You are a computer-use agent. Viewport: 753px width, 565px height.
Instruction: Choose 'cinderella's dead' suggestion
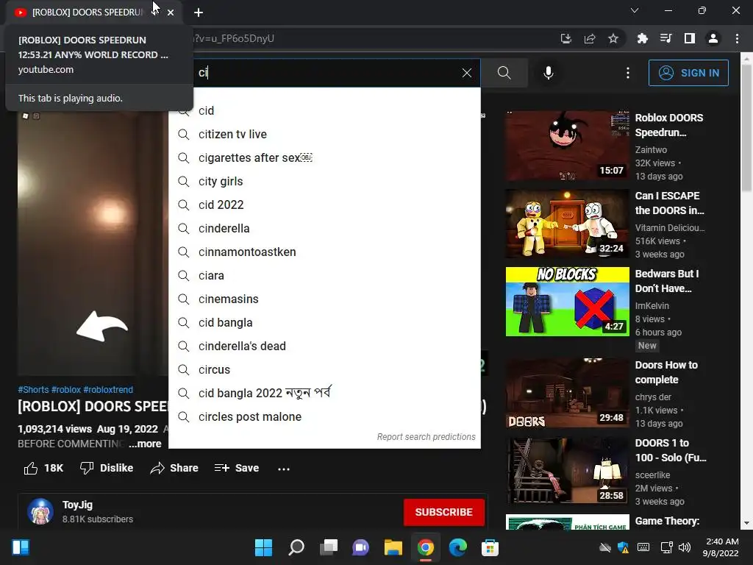point(324,346)
